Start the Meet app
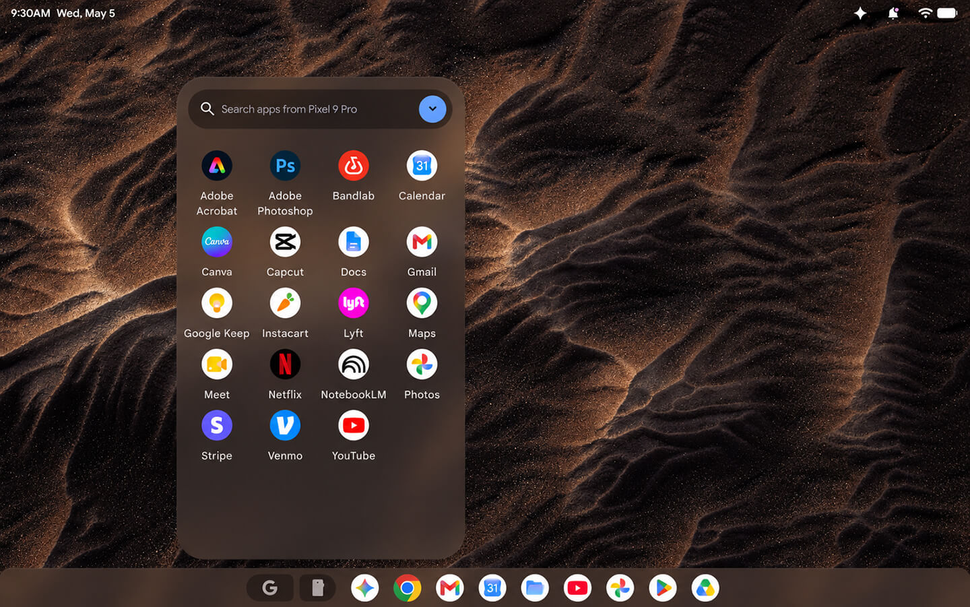 pyautogui.click(x=217, y=364)
